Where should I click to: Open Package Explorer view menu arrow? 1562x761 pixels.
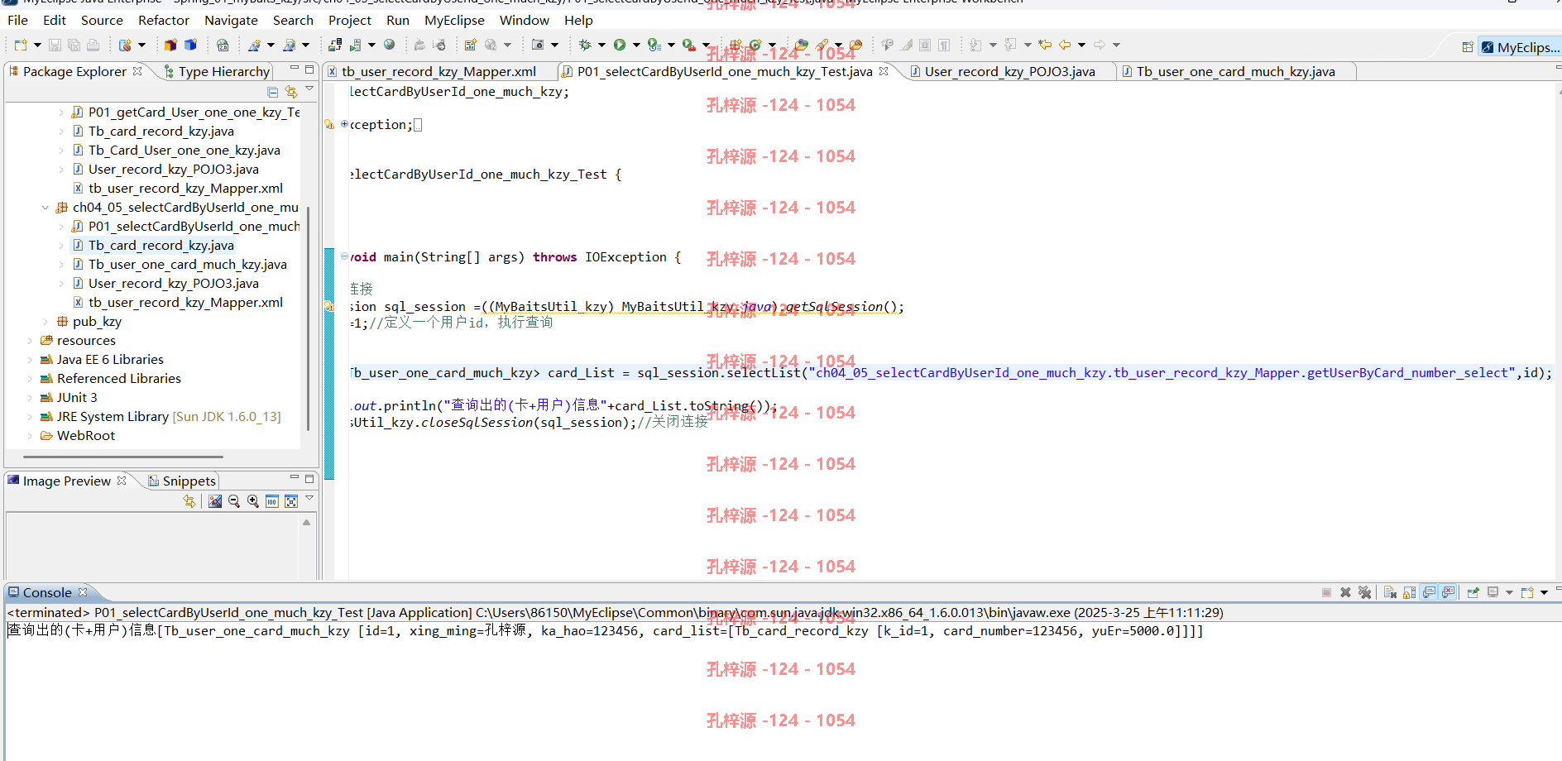[309, 89]
